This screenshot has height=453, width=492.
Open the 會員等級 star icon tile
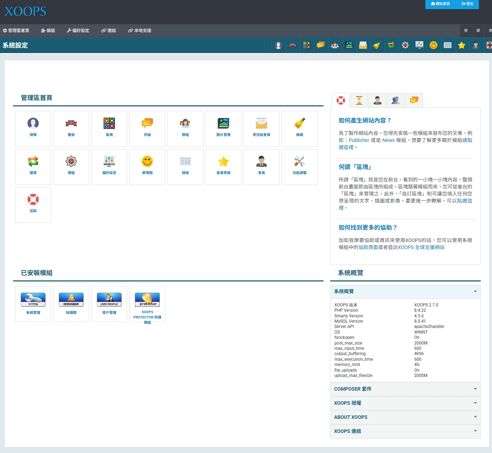223,167
